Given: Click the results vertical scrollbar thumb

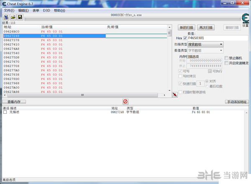Looking at the screenshot, I should (169, 33).
